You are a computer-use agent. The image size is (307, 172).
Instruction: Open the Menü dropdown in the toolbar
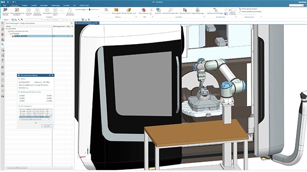coord(6,20)
